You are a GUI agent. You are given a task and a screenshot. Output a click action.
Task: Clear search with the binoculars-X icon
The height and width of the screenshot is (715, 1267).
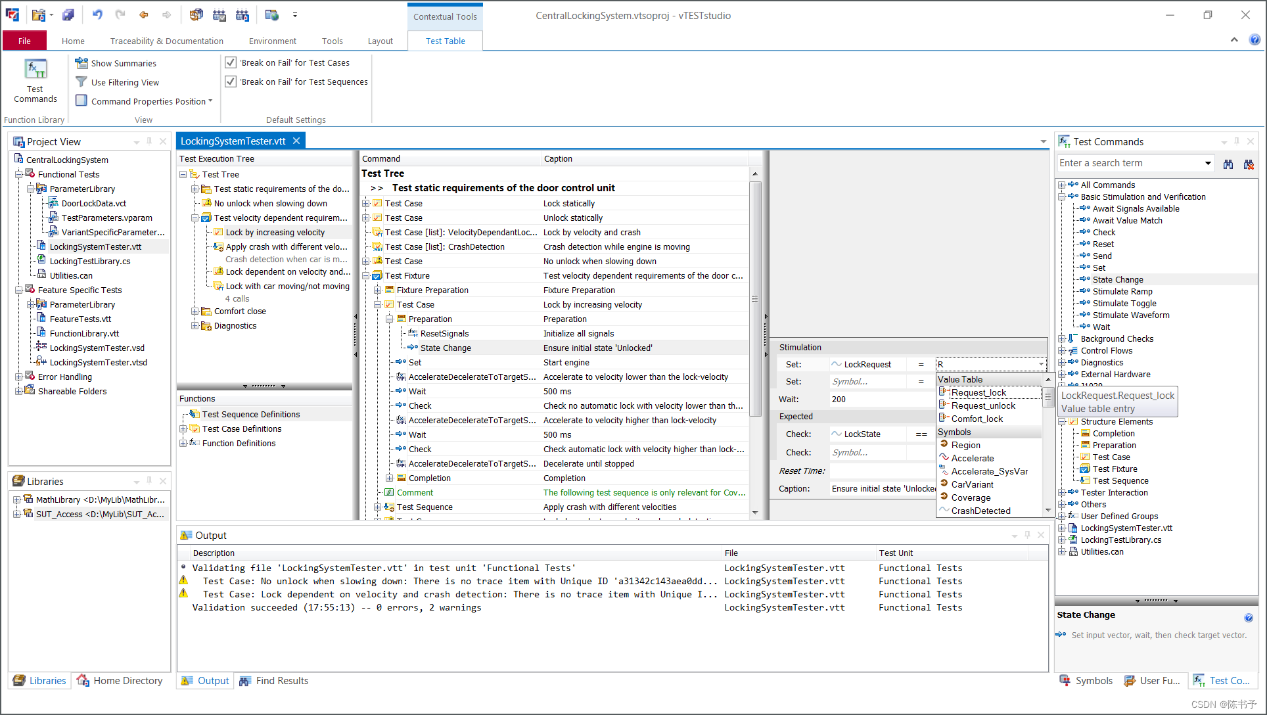tap(1249, 164)
